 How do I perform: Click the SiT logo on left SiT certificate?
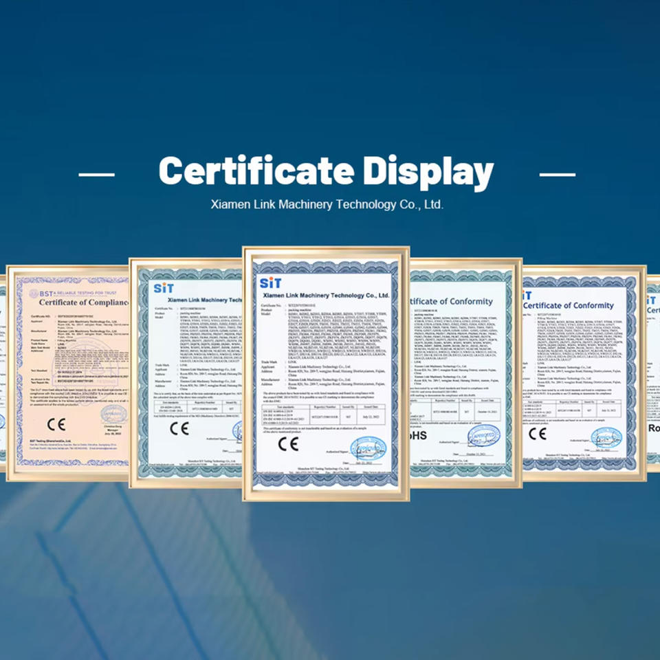point(164,288)
